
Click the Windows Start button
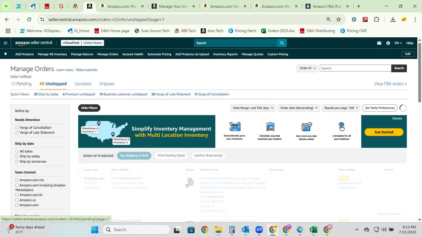pos(95,230)
